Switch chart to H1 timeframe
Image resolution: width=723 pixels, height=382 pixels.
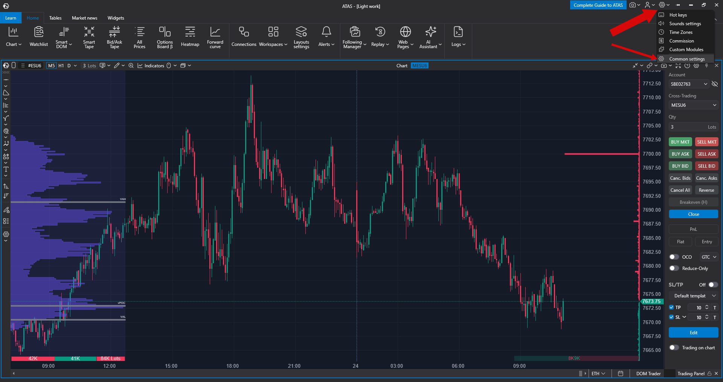[x=61, y=65]
